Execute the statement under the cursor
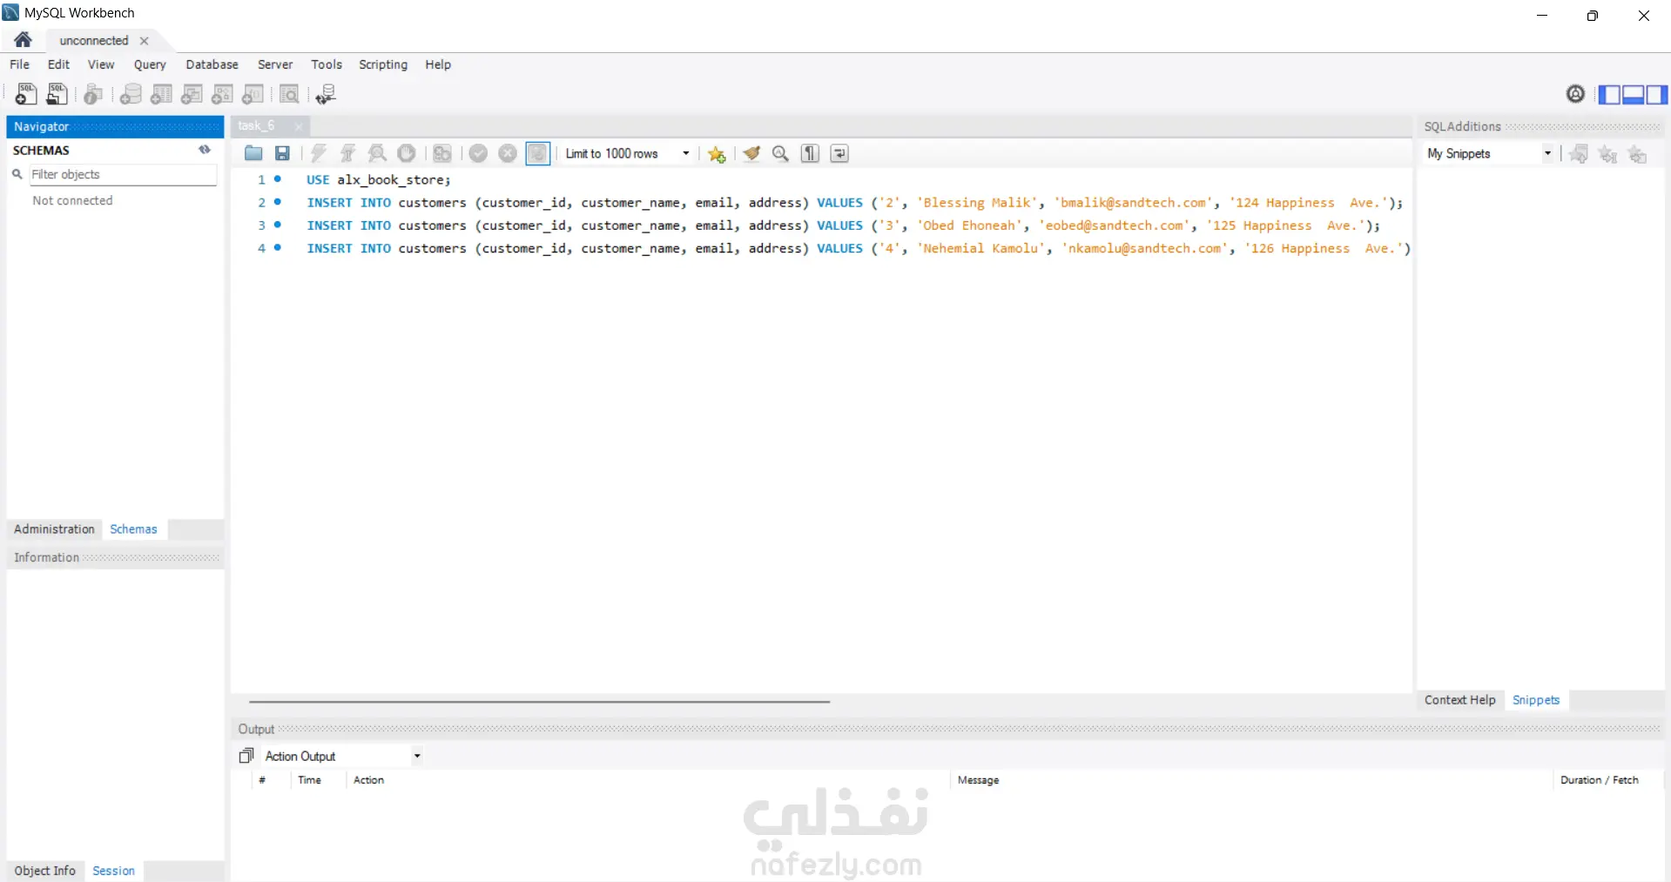The image size is (1671, 882). [x=347, y=153]
